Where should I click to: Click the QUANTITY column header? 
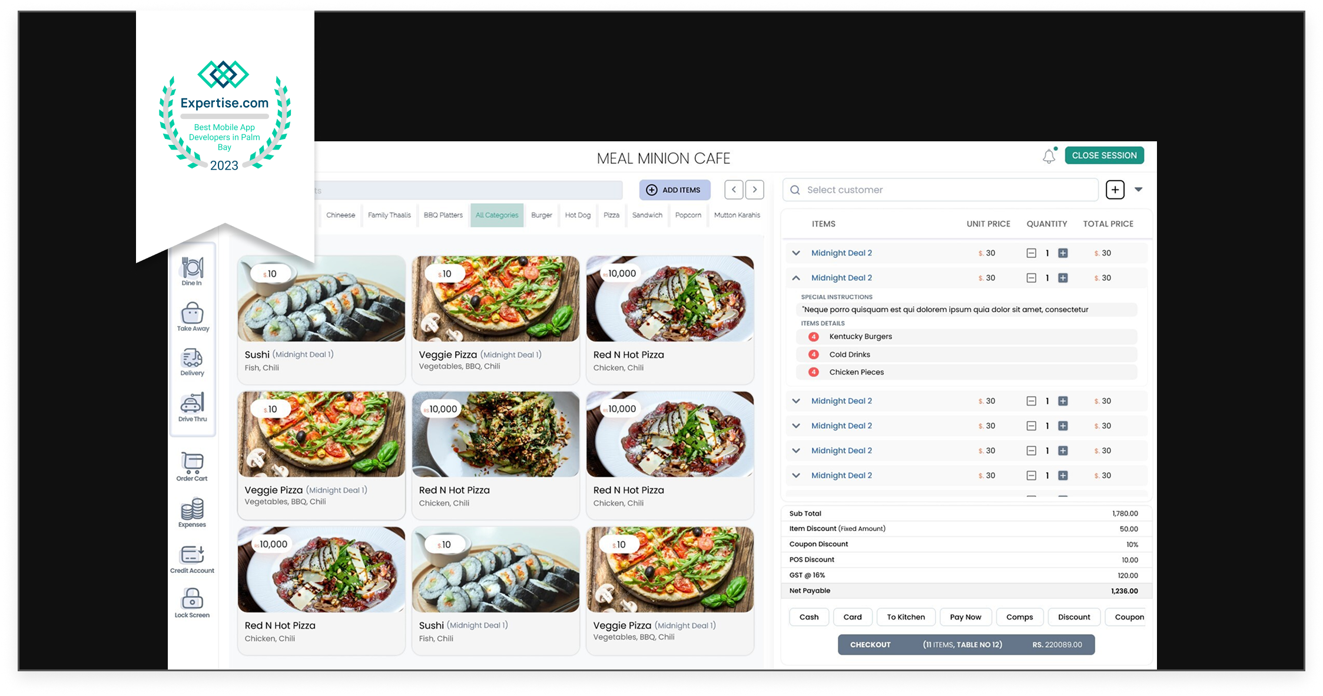point(1047,224)
